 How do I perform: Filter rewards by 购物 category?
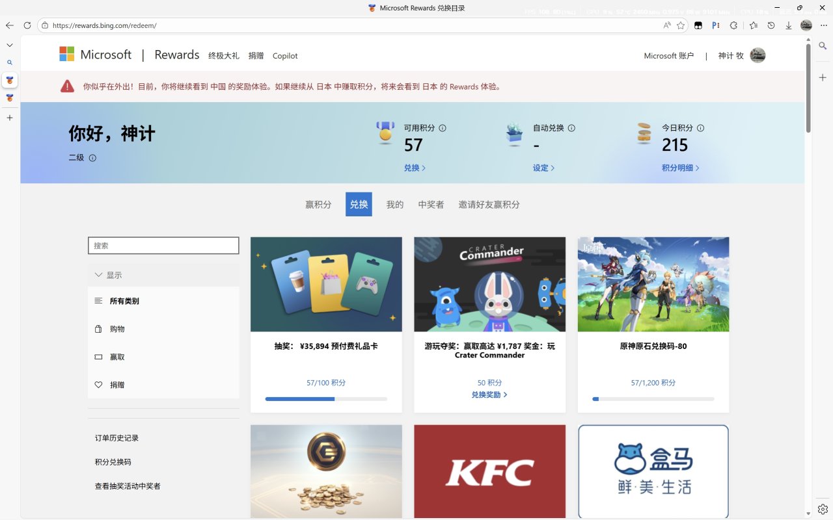pos(163,329)
